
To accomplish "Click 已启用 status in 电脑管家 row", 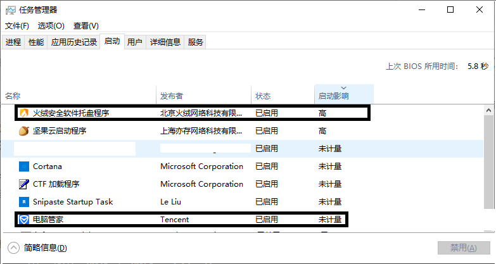I will click(x=267, y=220).
